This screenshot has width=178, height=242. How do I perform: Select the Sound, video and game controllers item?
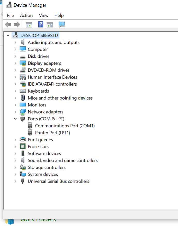click(x=63, y=160)
